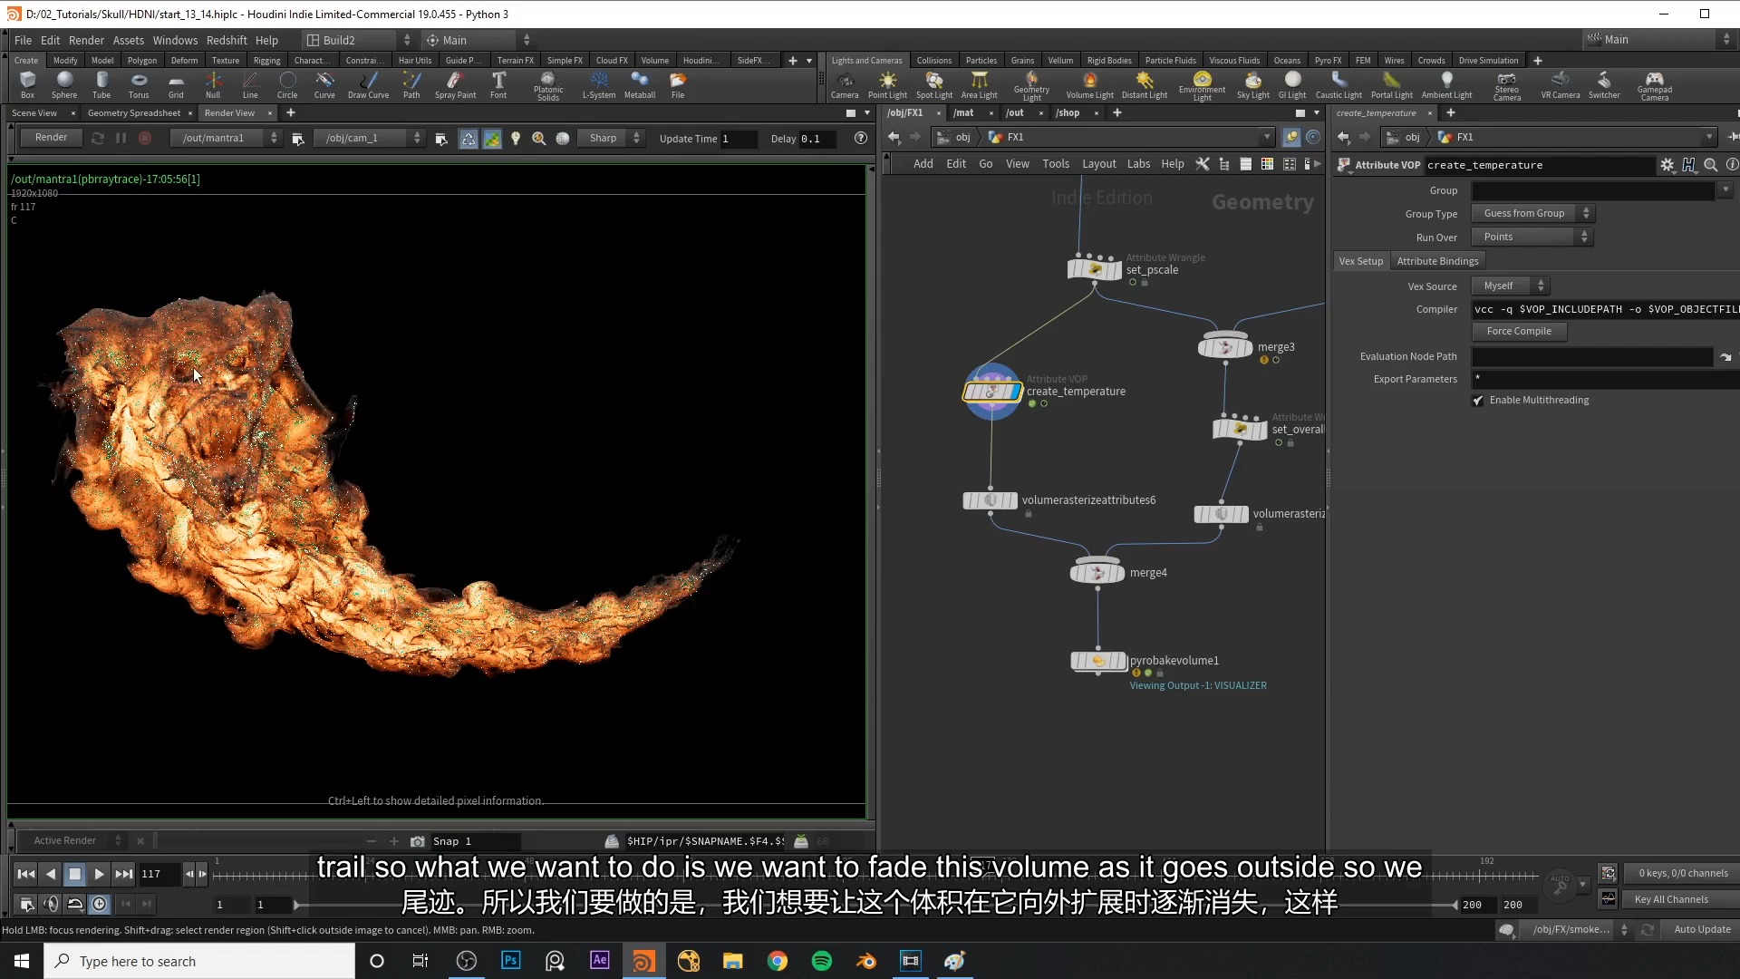
Task: Select the Torus shelf tool
Action: [139, 85]
